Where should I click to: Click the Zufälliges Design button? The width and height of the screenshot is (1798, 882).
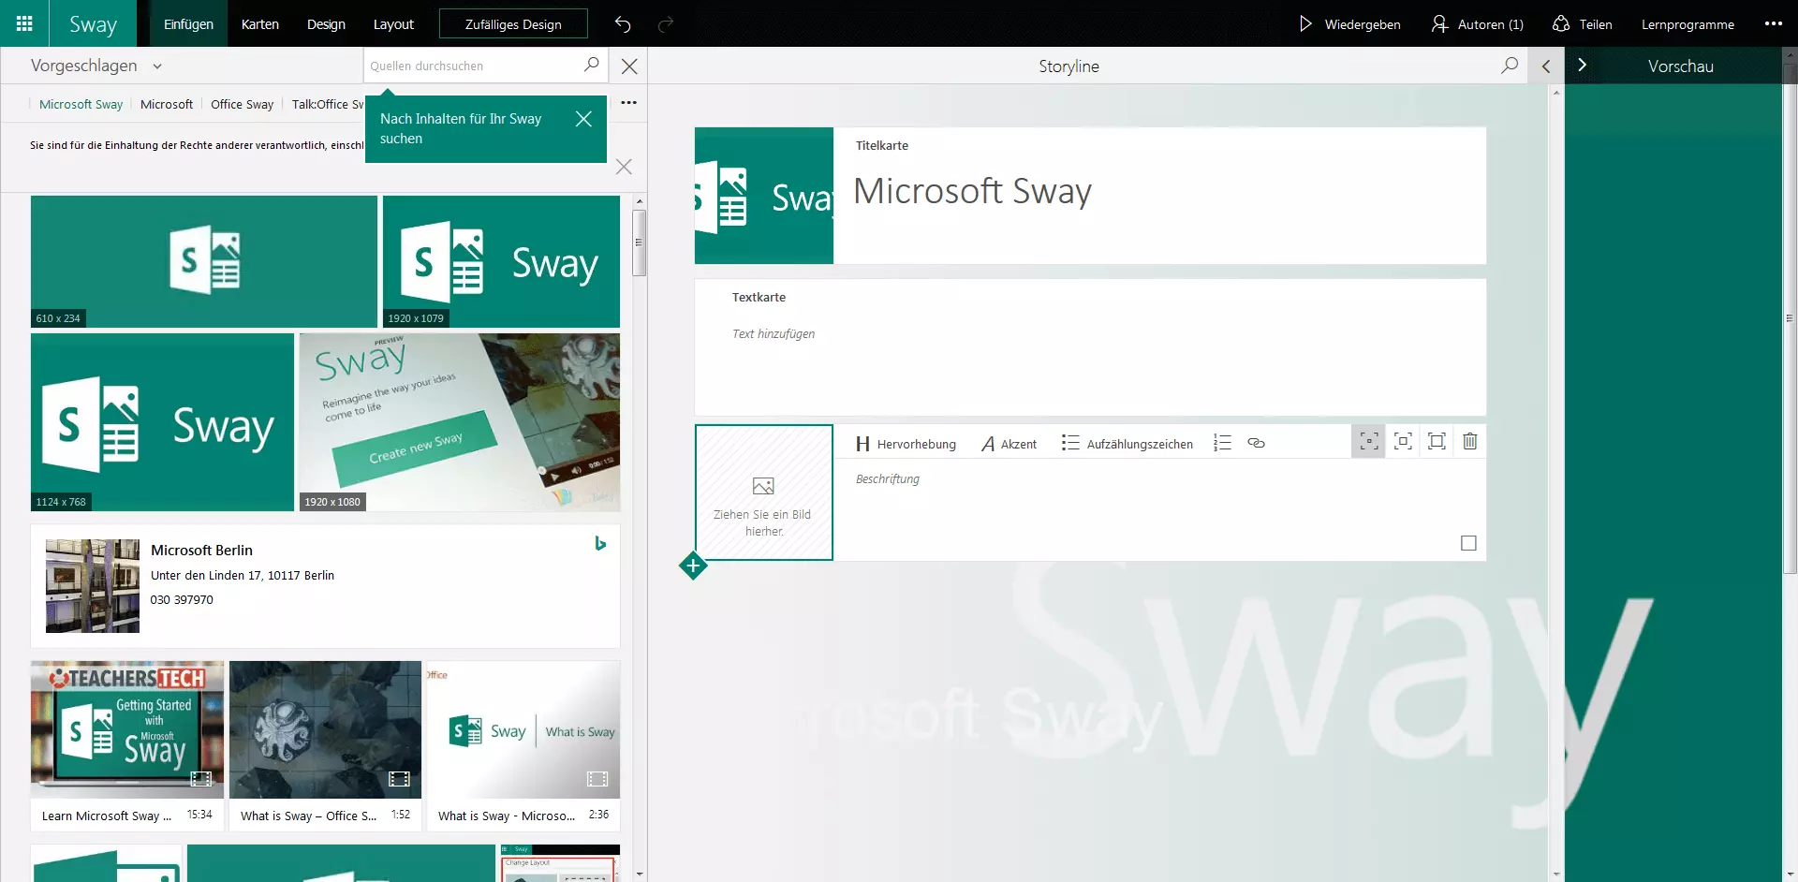coord(513,24)
